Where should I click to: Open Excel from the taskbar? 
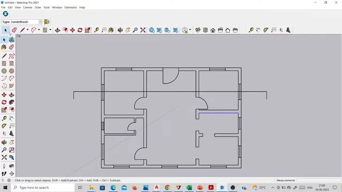point(189,187)
